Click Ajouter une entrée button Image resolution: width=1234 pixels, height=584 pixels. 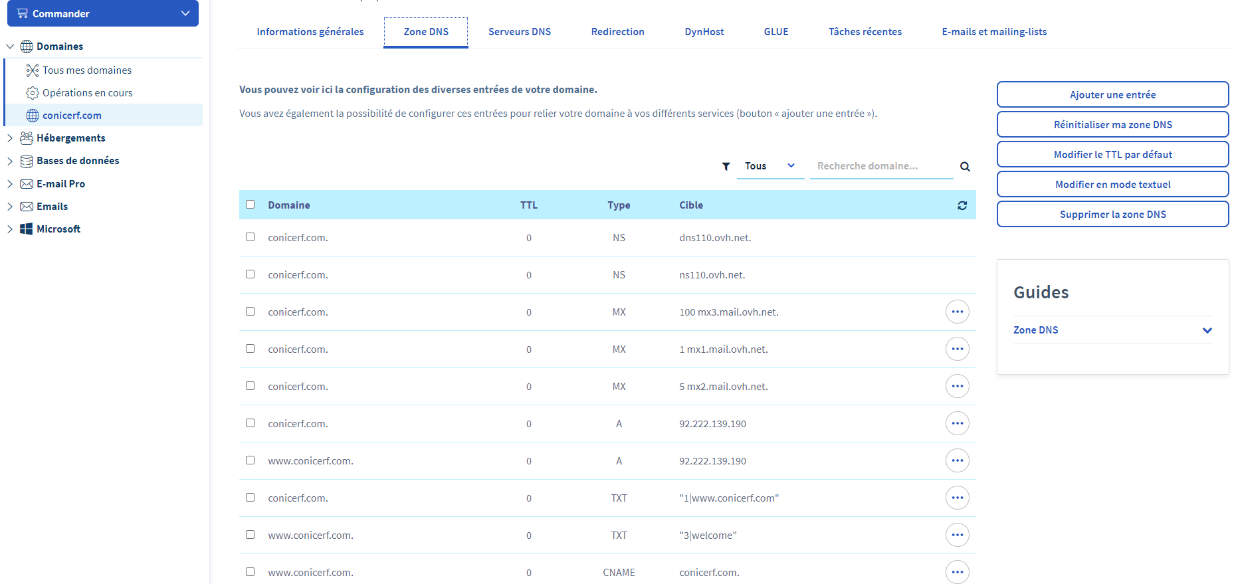click(x=1112, y=94)
